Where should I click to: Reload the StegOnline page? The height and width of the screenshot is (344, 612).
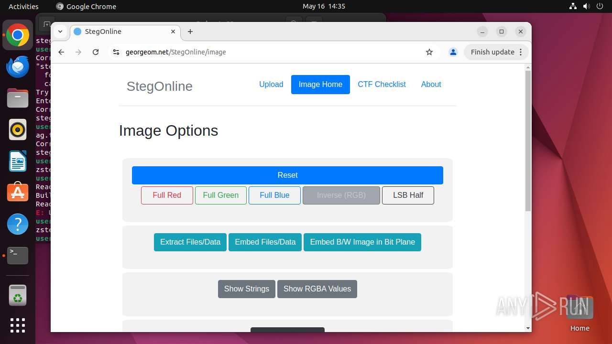point(96,52)
